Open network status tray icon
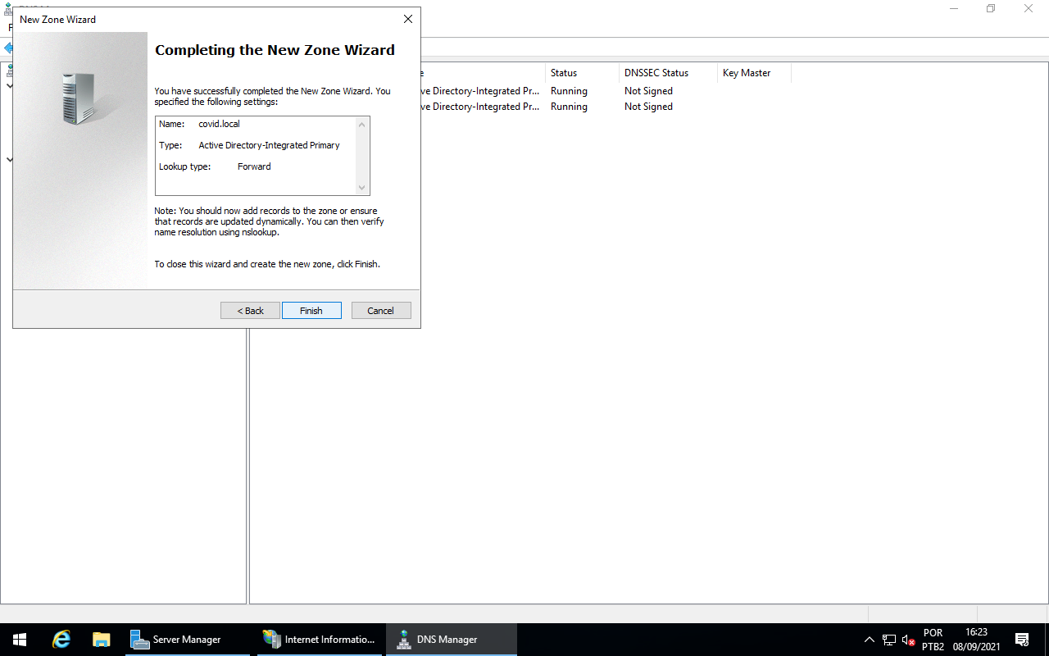 (889, 640)
